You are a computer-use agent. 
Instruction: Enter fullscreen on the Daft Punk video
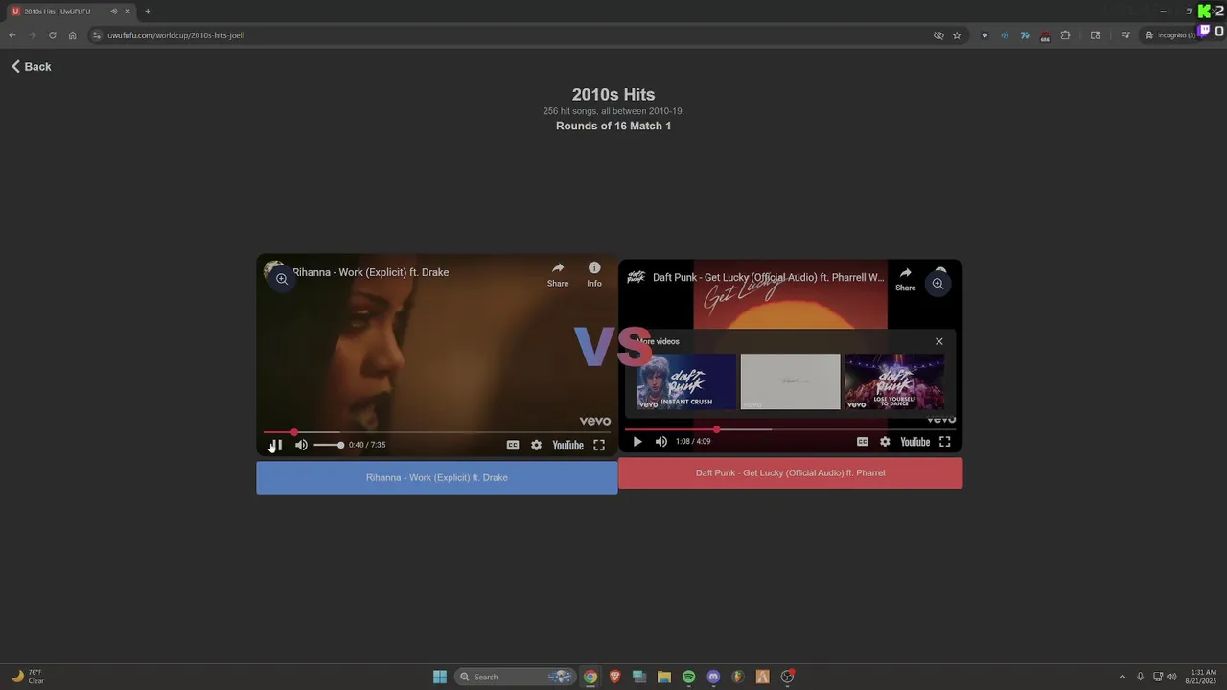tap(945, 442)
